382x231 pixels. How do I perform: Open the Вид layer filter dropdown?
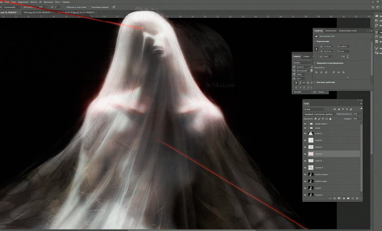[x=314, y=109]
